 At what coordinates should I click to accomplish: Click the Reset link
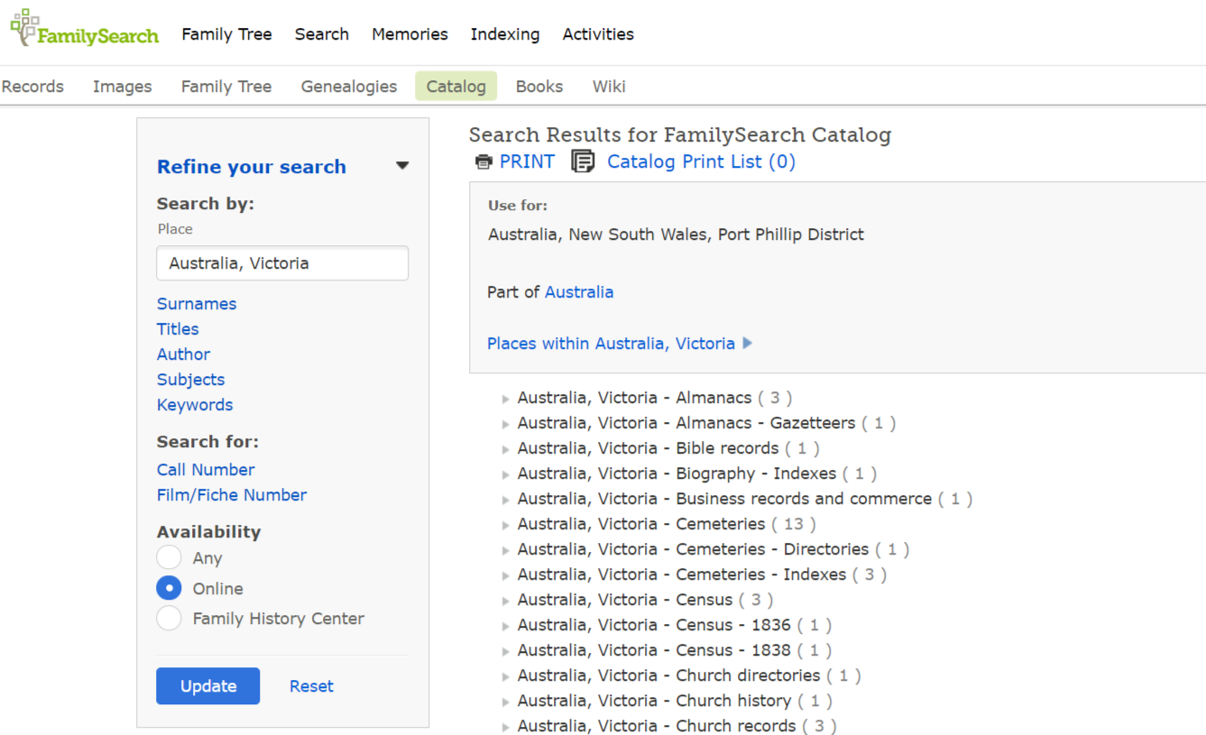[x=311, y=686]
